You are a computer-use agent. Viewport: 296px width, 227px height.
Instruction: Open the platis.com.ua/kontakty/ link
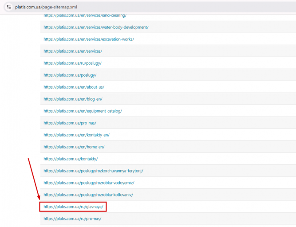pos(71,159)
